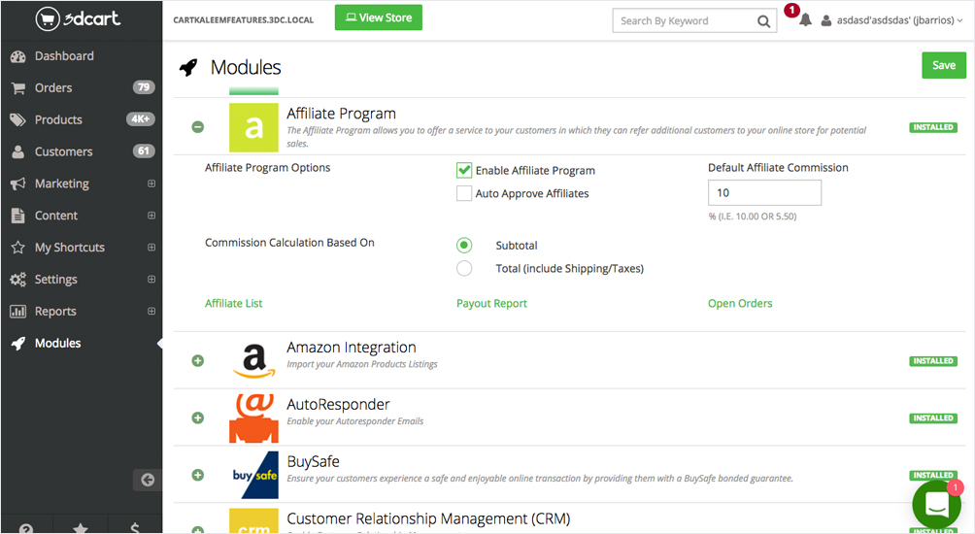Collapse the sidebar with arrow icon
The width and height of the screenshot is (975, 534).
point(148,479)
